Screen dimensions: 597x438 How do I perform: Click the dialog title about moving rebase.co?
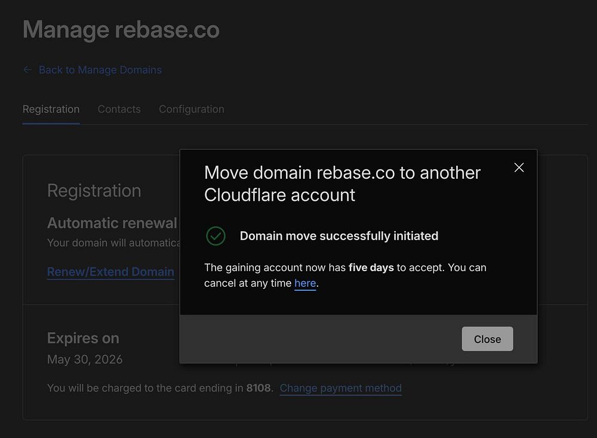[x=342, y=184]
